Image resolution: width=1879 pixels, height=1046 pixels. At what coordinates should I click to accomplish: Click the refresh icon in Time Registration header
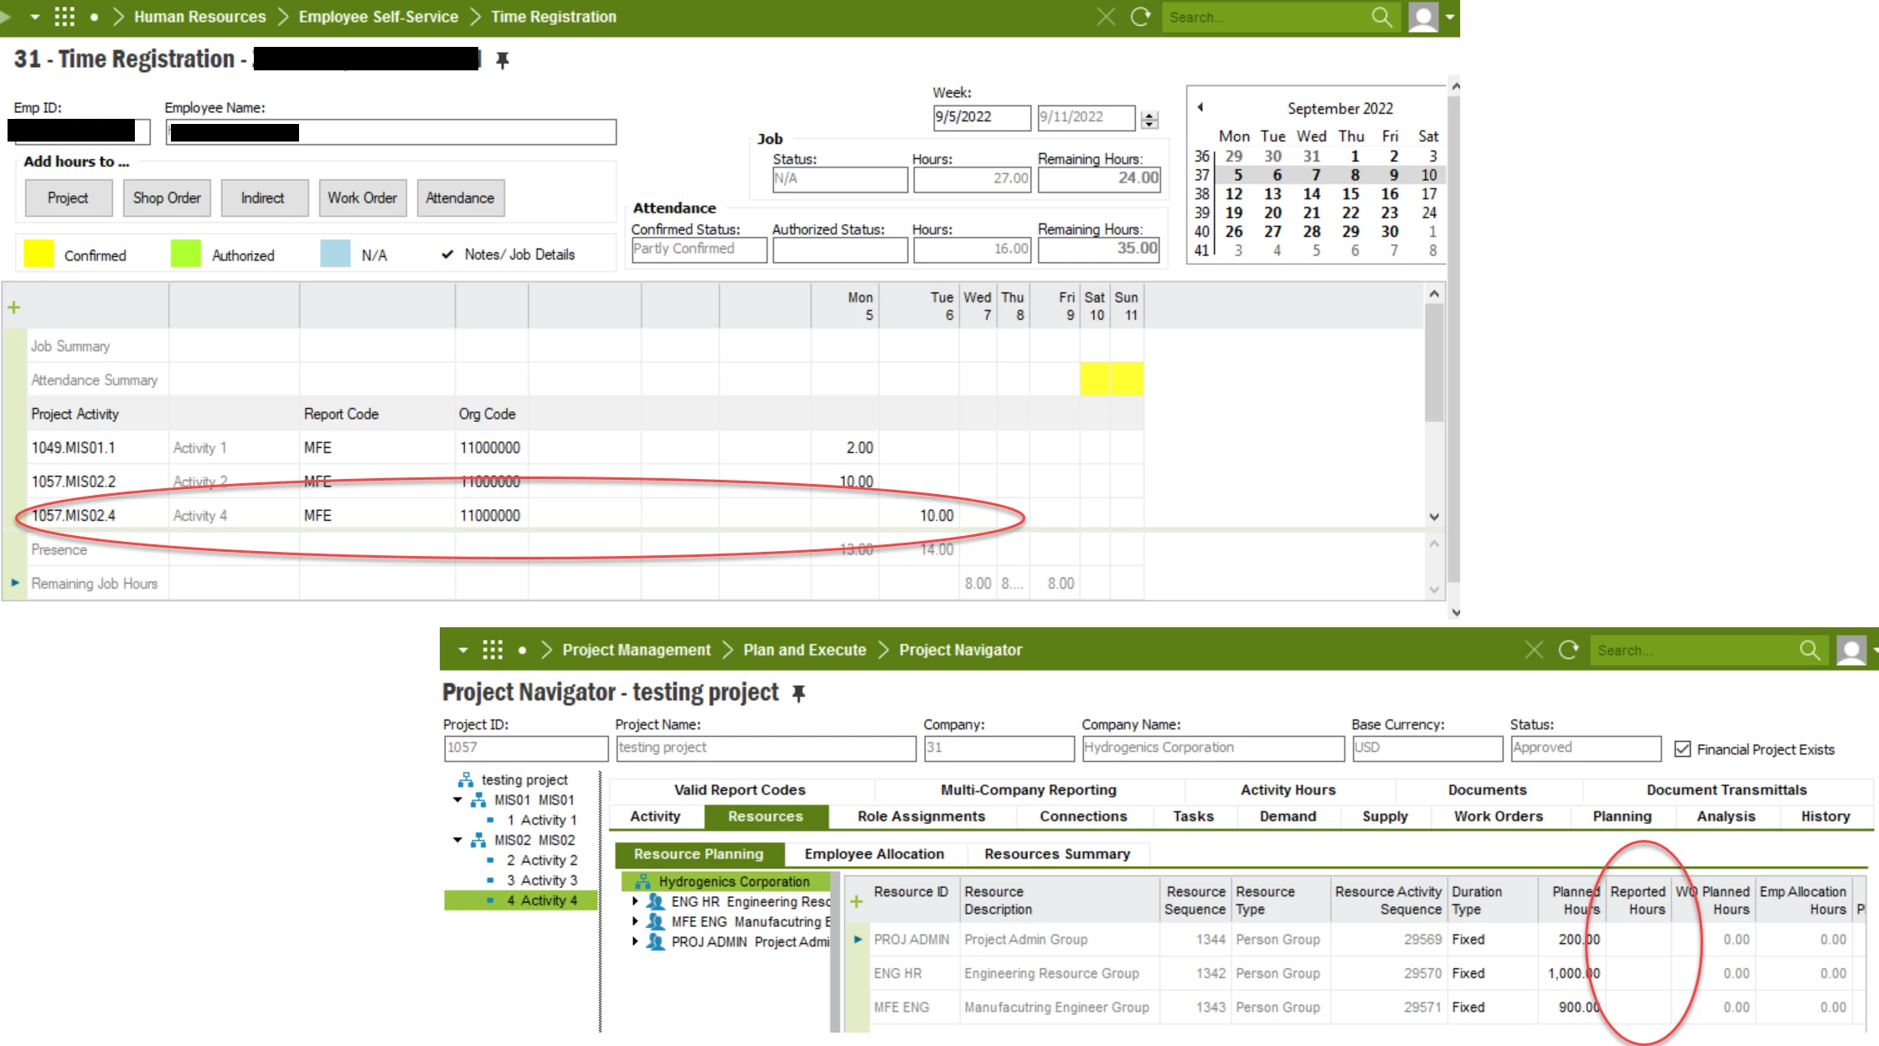1140,17
